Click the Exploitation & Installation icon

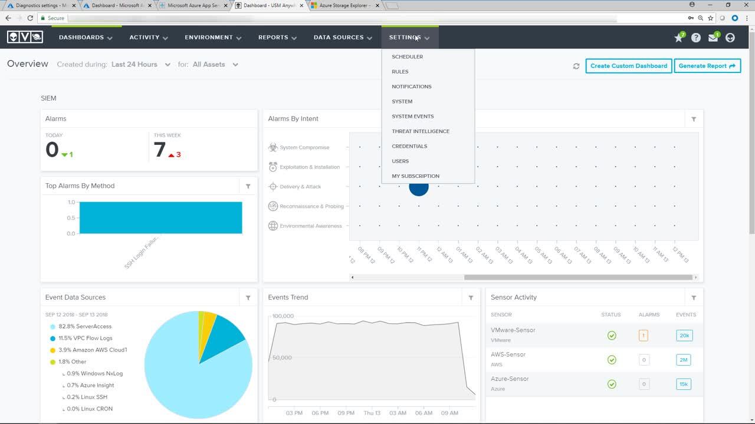click(273, 167)
